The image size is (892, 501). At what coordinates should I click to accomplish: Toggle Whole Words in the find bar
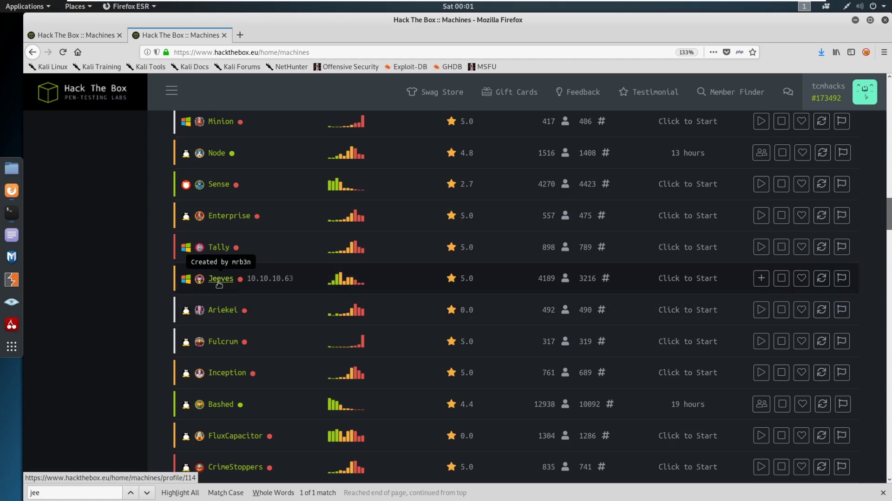[x=273, y=493]
